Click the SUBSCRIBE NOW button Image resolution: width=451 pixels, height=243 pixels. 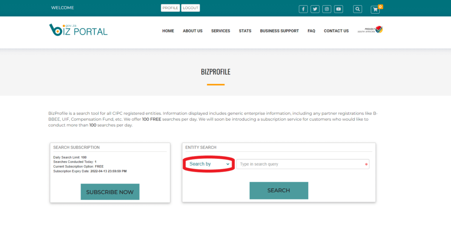(110, 192)
